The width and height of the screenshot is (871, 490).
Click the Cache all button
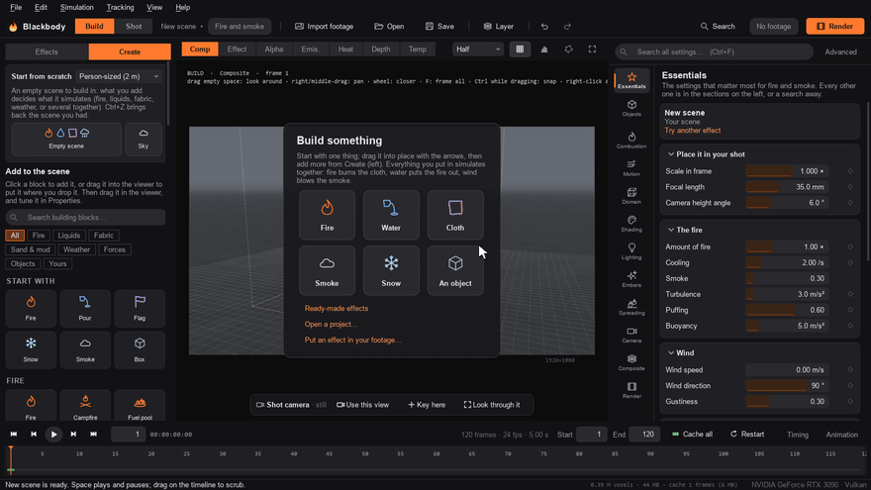coord(692,434)
